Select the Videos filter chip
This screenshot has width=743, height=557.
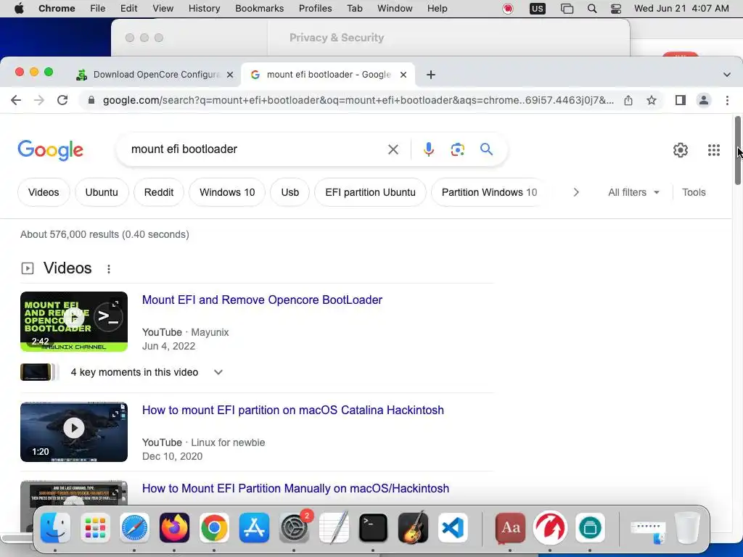coord(44,192)
